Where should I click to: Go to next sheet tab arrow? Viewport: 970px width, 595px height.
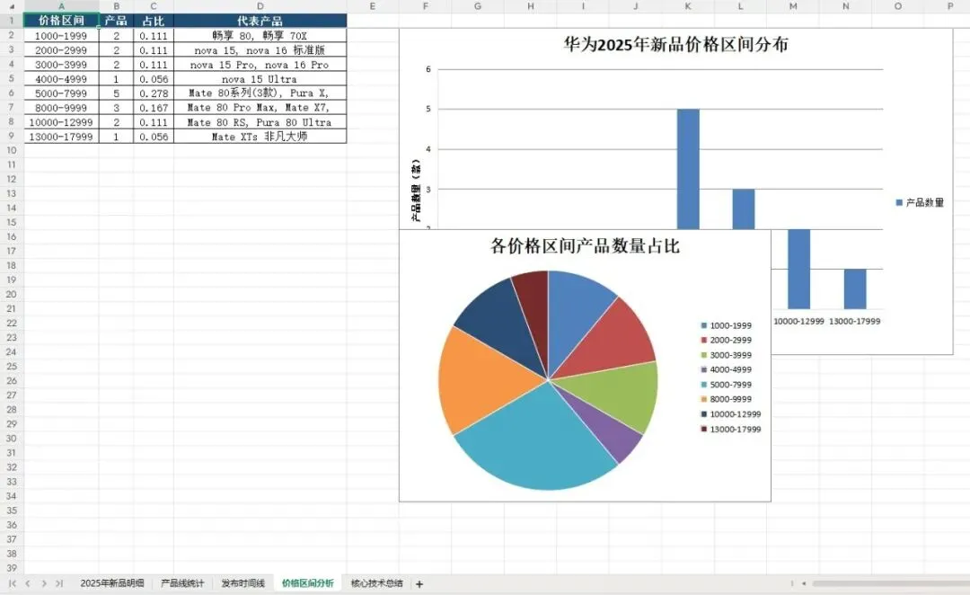[x=44, y=583]
